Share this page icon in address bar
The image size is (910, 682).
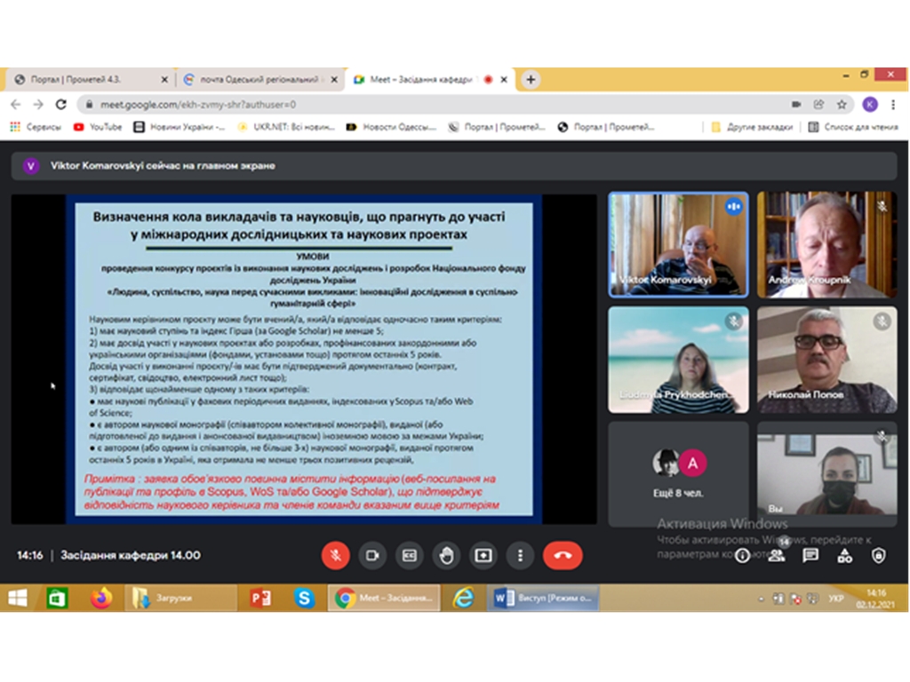pyautogui.click(x=818, y=105)
